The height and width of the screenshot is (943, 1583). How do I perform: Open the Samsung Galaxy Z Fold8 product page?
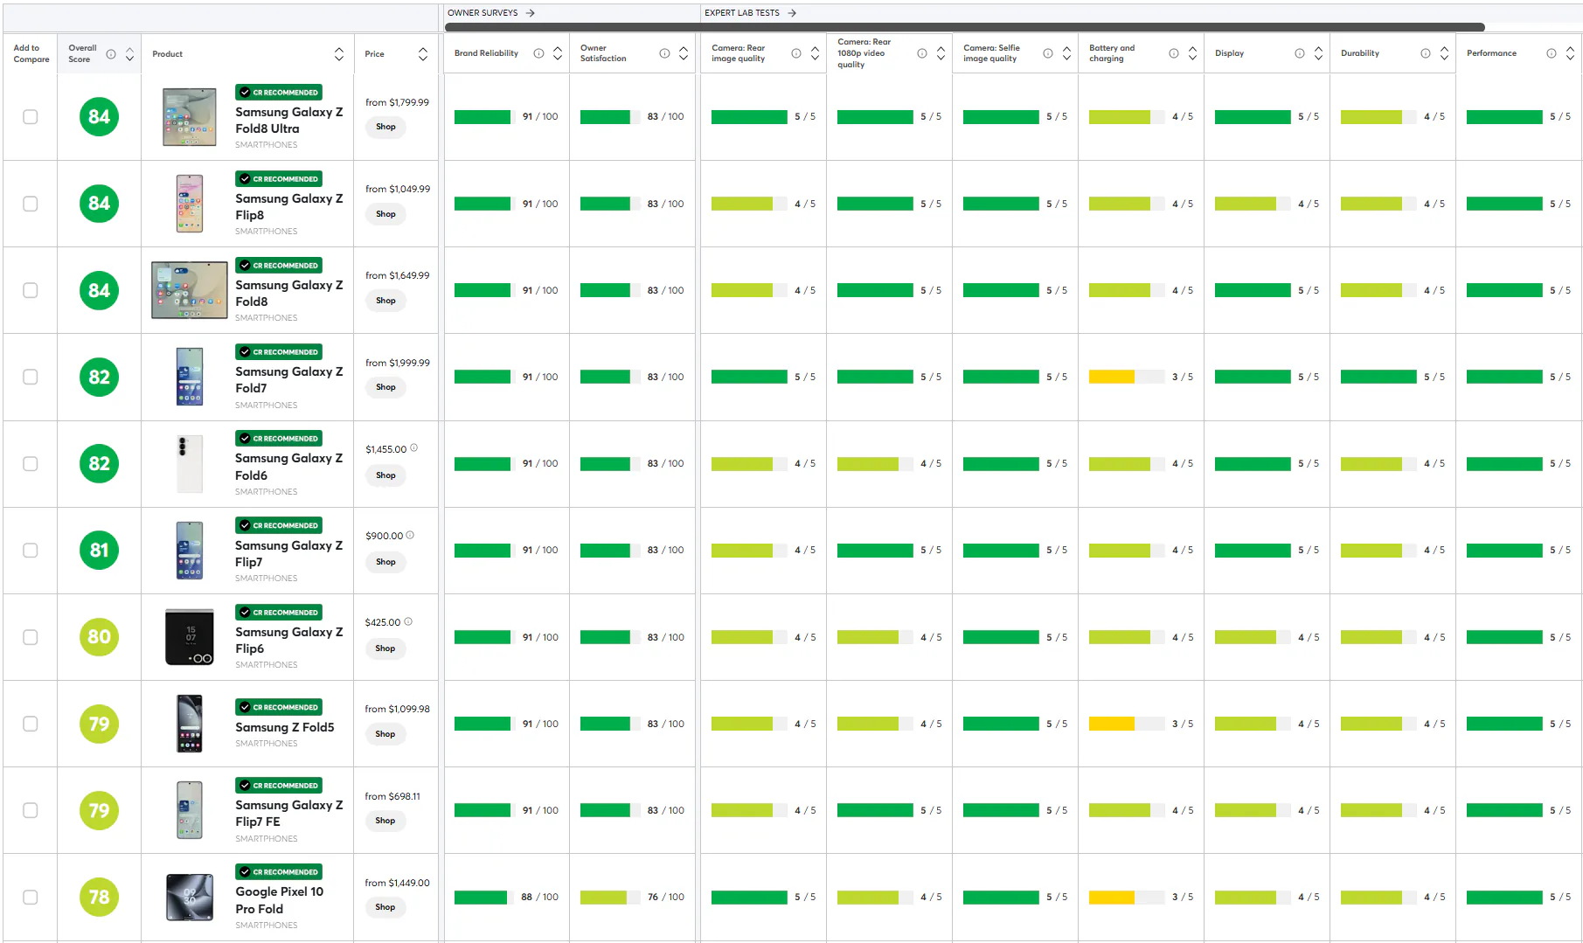click(289, 294)
